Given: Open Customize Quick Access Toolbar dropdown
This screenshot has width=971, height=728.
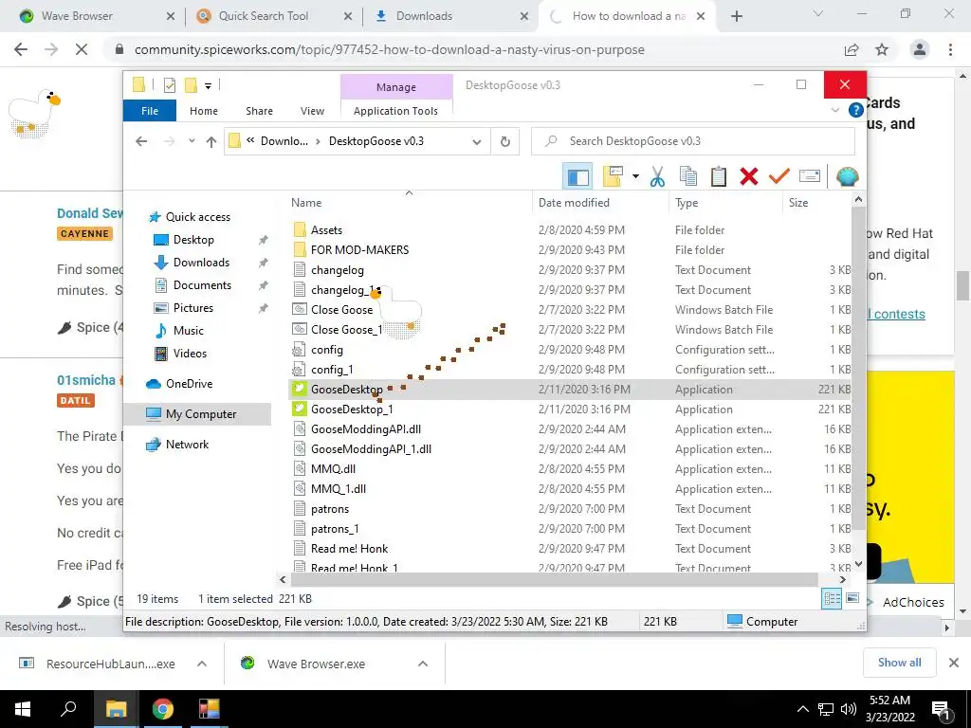Looking at the screenshot, I should coord(208,86).
